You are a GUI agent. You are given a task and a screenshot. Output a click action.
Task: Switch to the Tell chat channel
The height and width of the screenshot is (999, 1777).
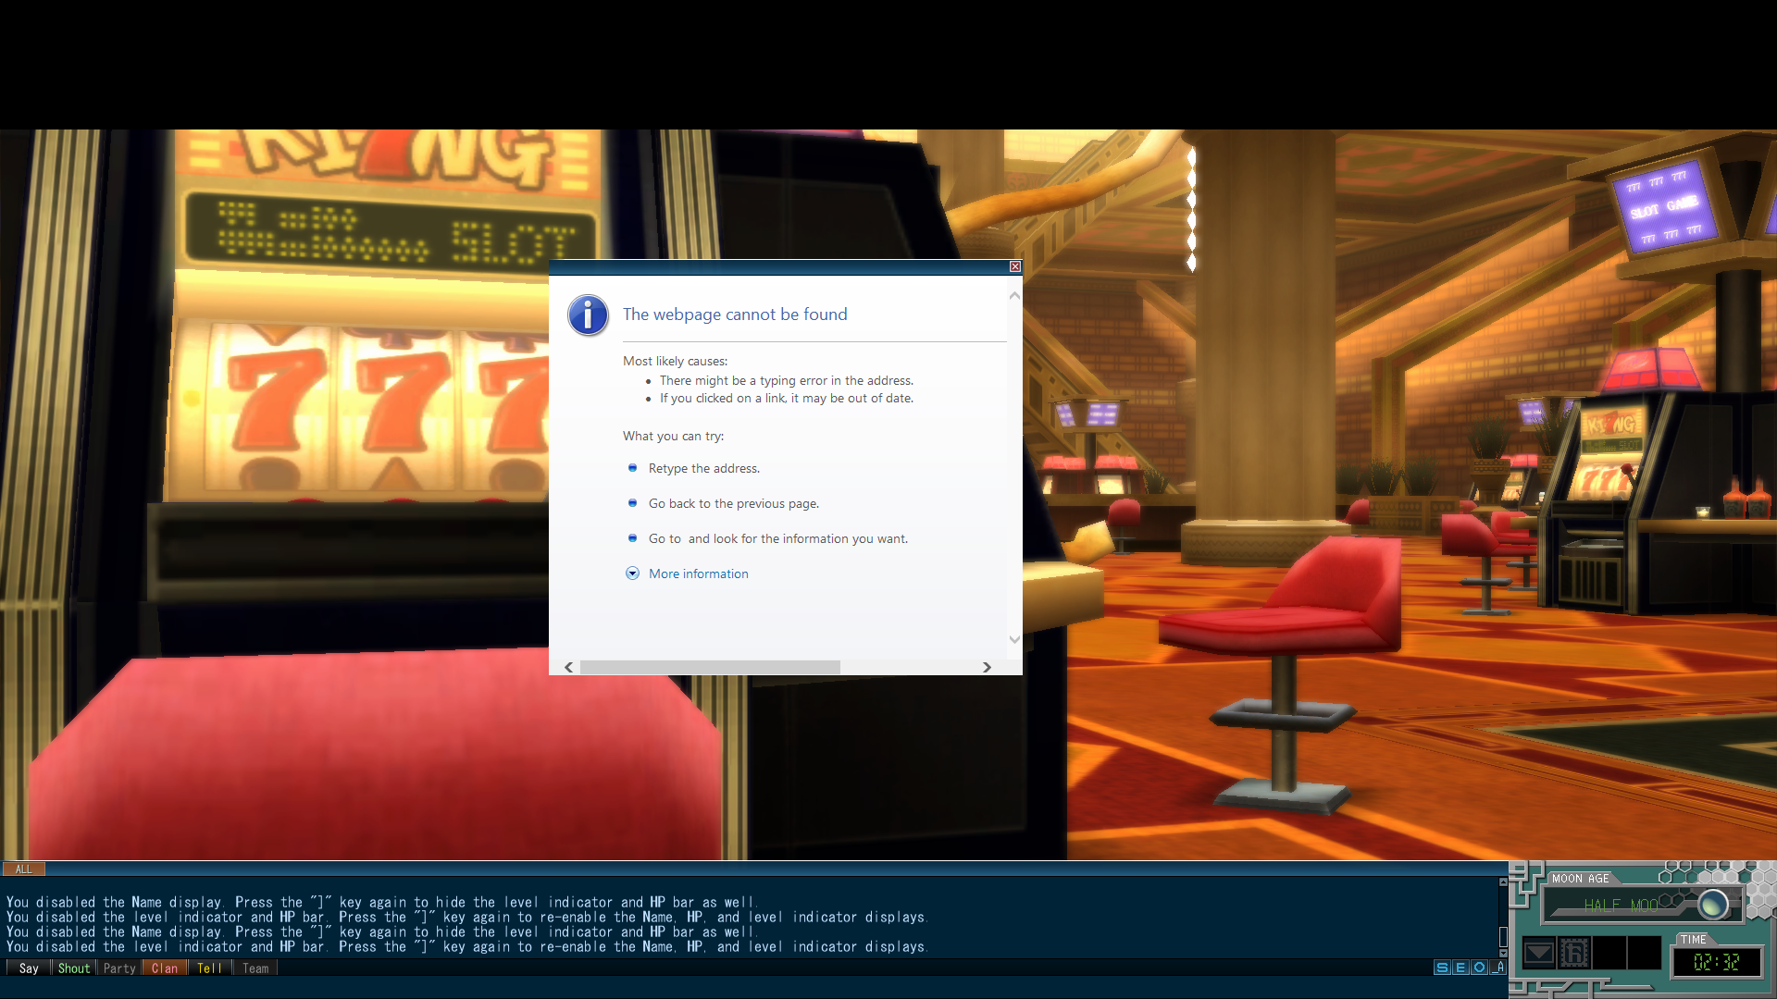coord(209,968)
